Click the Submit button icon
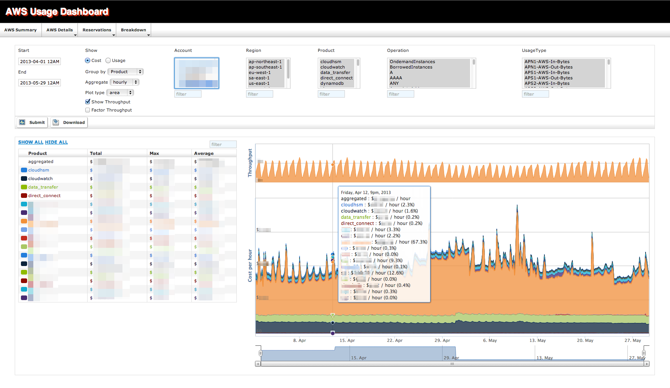Image resolution: width=670 pixels, height=388 pixels. [22, 122]
